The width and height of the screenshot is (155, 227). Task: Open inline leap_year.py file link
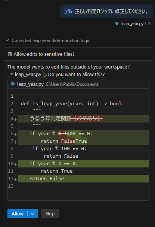point(26,74)
